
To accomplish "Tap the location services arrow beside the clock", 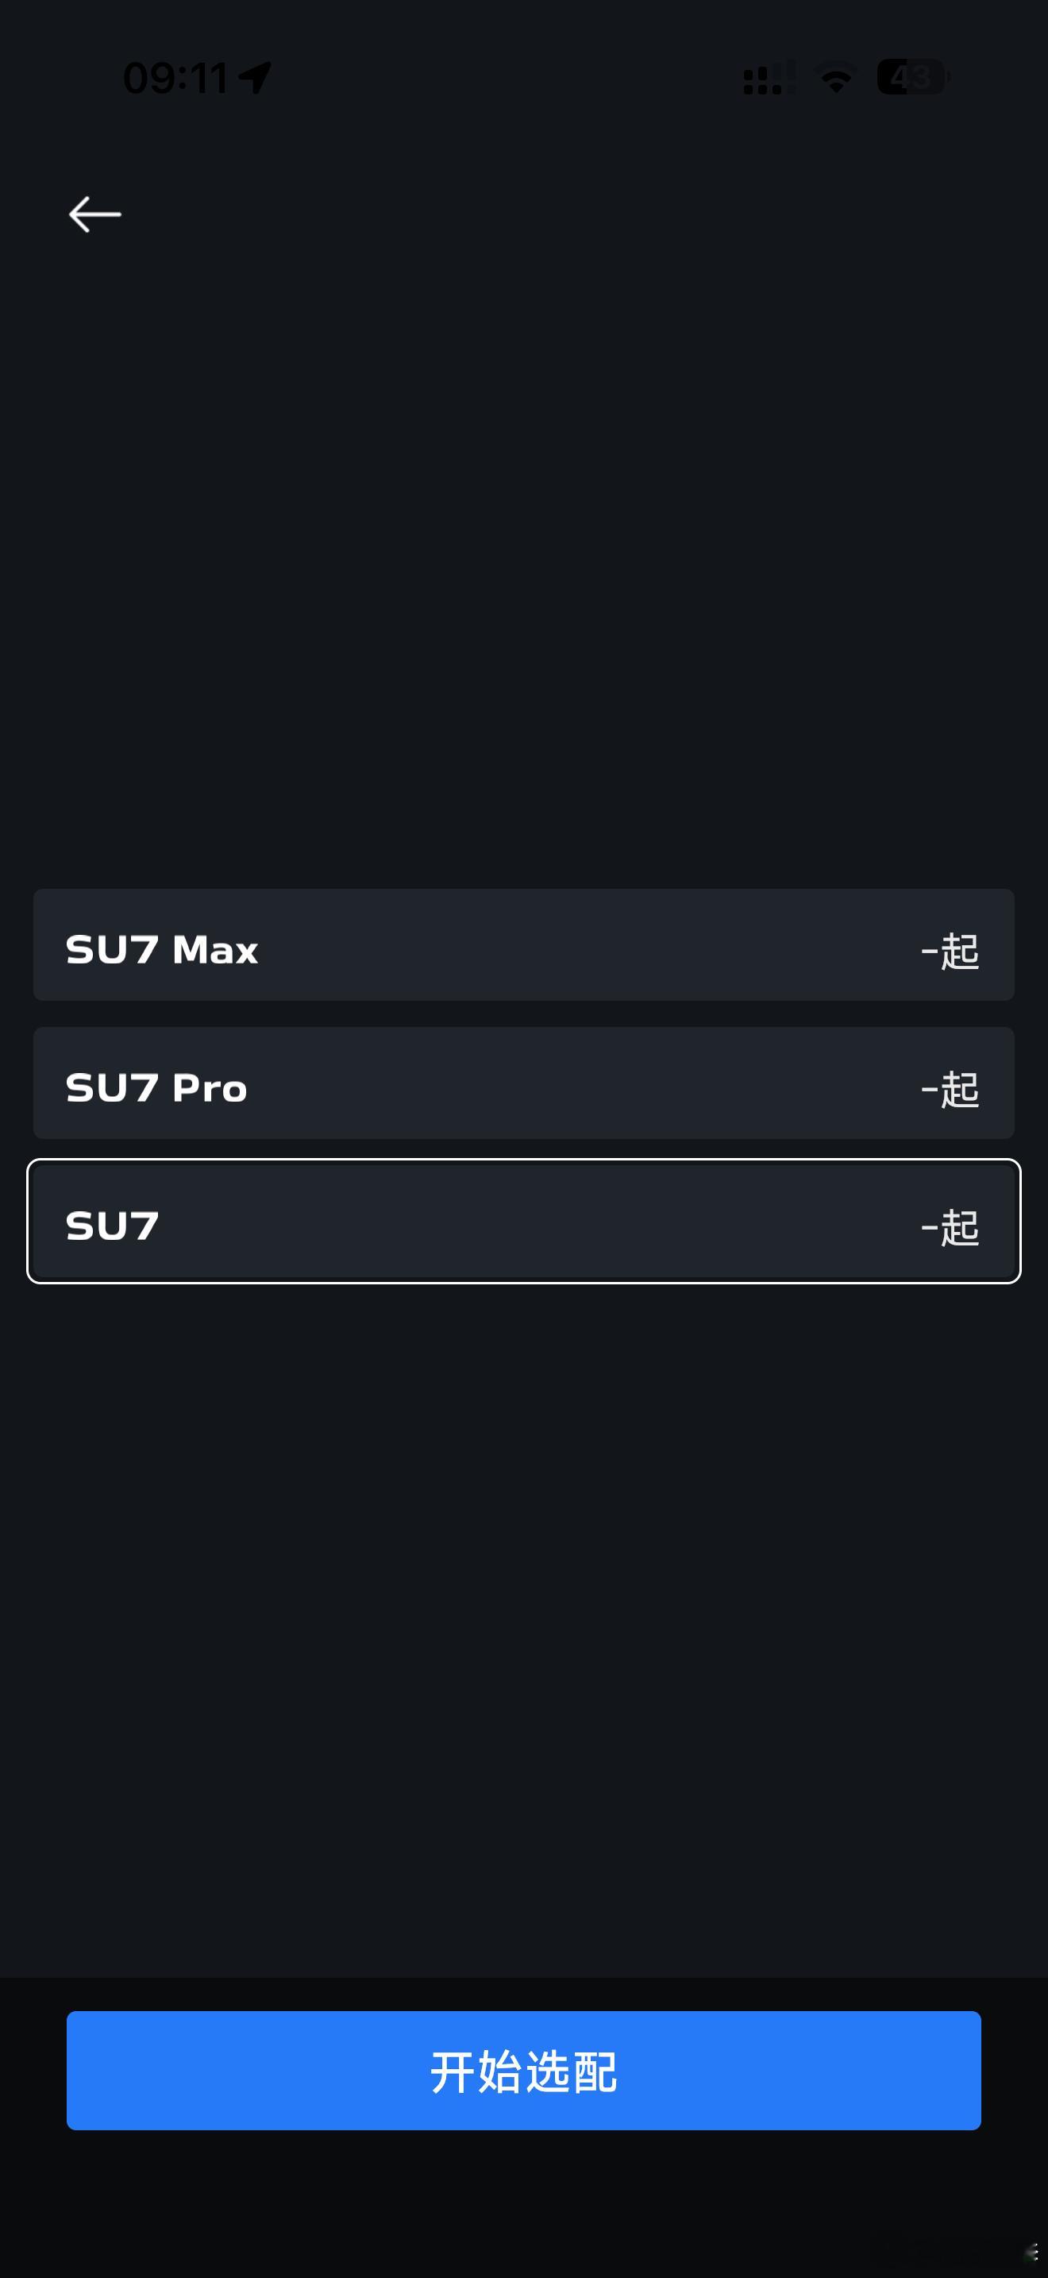I will click(255, 76).
